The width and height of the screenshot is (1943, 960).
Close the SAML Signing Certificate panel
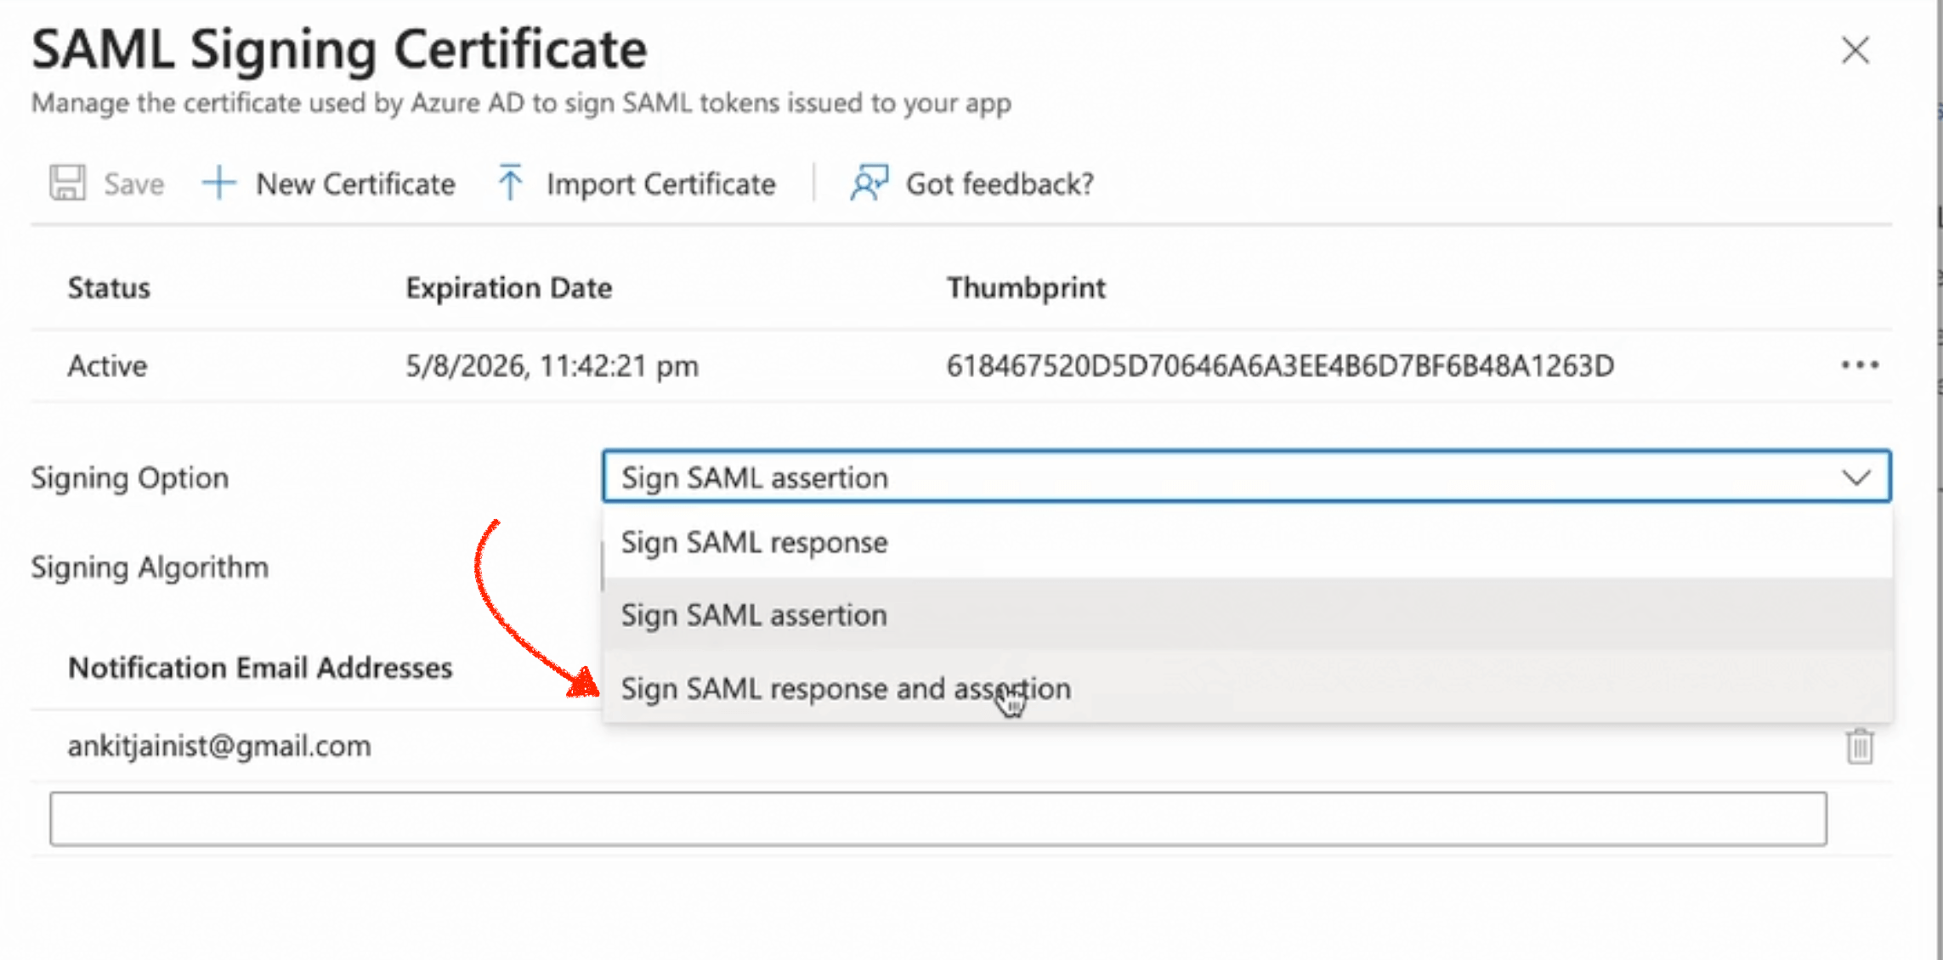(1855, 50)
